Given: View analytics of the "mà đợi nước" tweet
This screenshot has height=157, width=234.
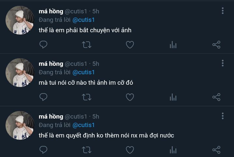Looking at the screenshot, I should point(173,150).
